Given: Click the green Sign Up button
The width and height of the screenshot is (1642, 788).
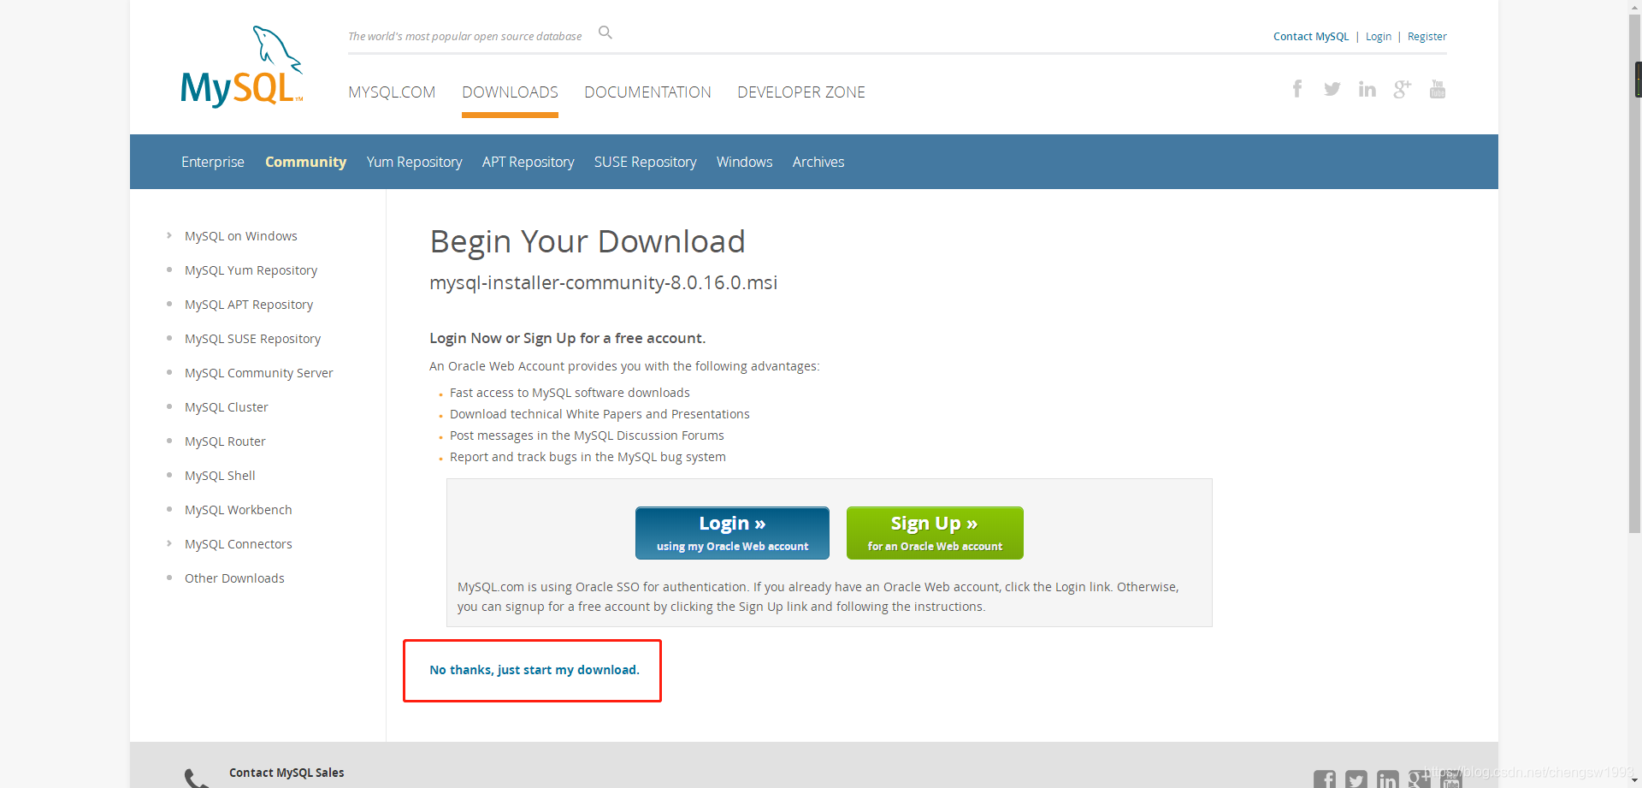Looking at the screenshot, I should tap(935, 533).
